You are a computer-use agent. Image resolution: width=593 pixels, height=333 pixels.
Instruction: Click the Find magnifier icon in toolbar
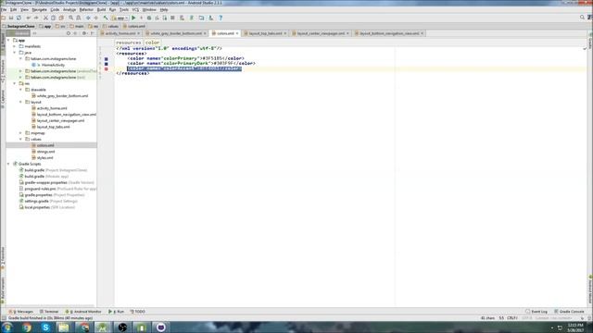pos(70,18)
